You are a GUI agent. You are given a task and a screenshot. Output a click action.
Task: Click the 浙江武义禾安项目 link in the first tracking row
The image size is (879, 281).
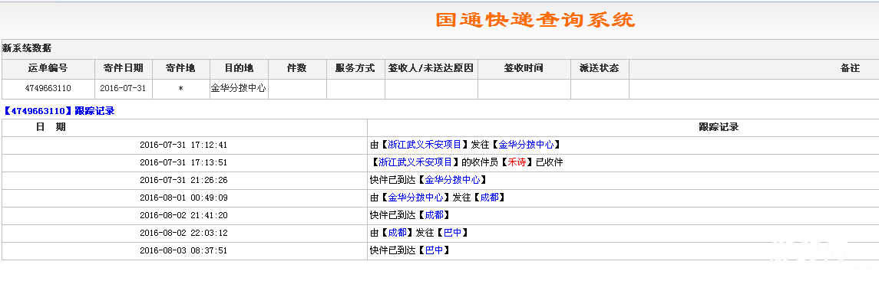[x=425, y=145]
